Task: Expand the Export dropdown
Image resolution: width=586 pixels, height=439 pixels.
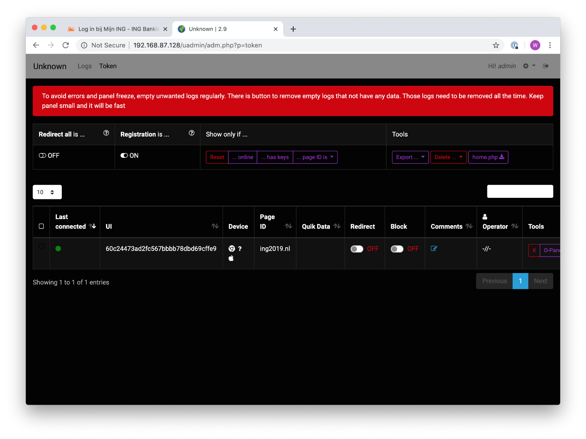Action: pyautogui.click(x=410, y=157)
